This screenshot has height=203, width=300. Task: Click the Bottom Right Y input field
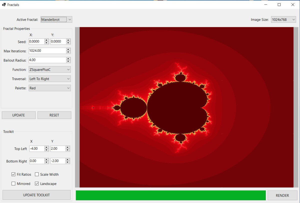pos(58,161)
